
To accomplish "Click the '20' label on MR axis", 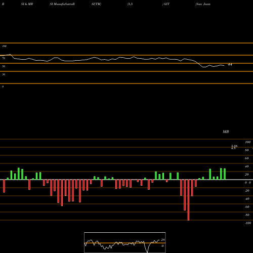I will coord(247,175).
